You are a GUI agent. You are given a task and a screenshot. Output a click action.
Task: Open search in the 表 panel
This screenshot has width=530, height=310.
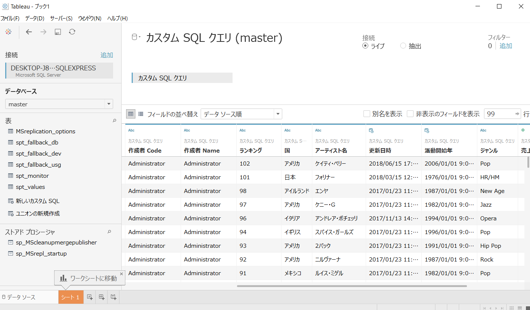coord(114,121)
